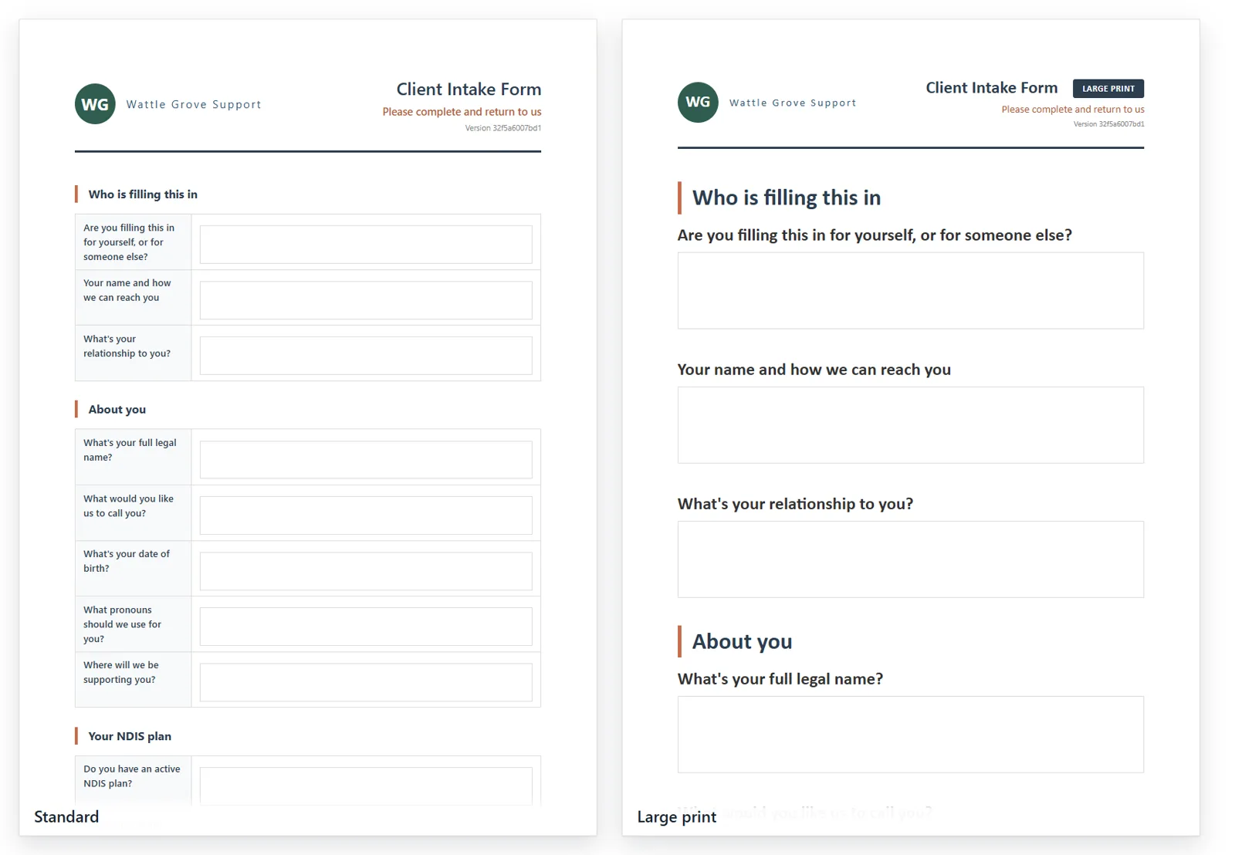Click the 'Client Intake Form' title on the Large print form
Image resolution: width=1235 pixels, height=855 pixels.
pos(992,88)
